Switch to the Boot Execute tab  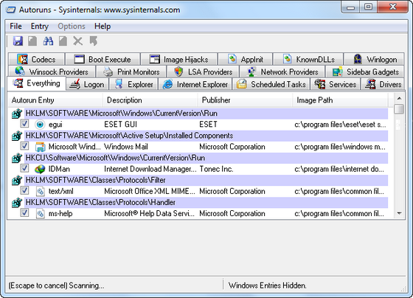coord(103,59)
